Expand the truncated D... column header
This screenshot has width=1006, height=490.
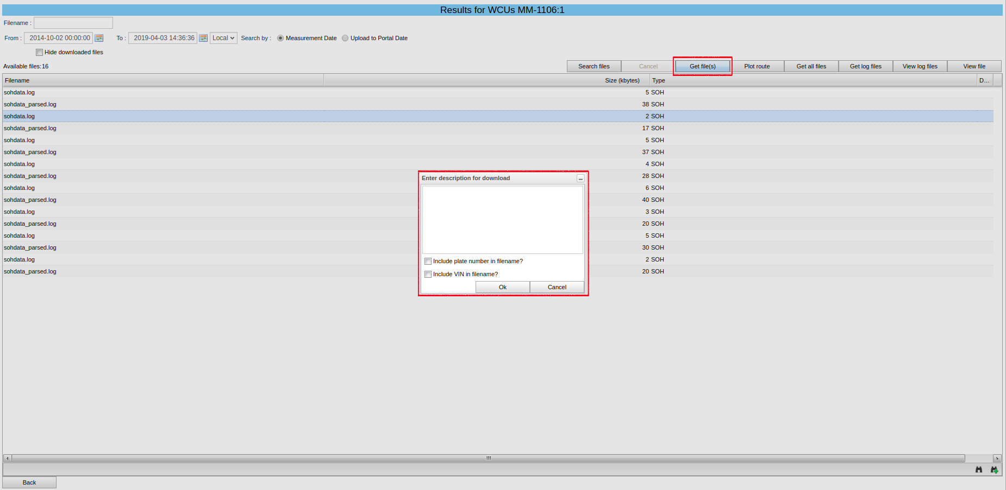pyautogui.click(x=984, y=80)
